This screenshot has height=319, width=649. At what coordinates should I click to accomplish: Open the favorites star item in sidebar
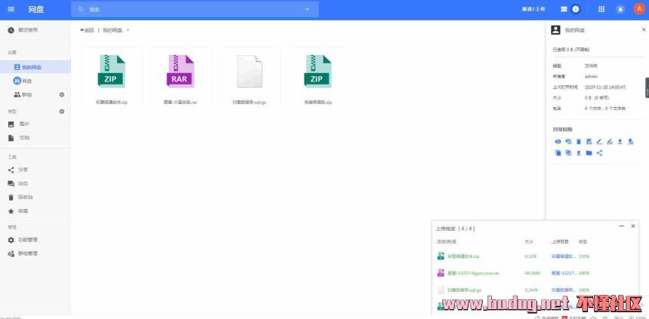[x=18, y=211]
